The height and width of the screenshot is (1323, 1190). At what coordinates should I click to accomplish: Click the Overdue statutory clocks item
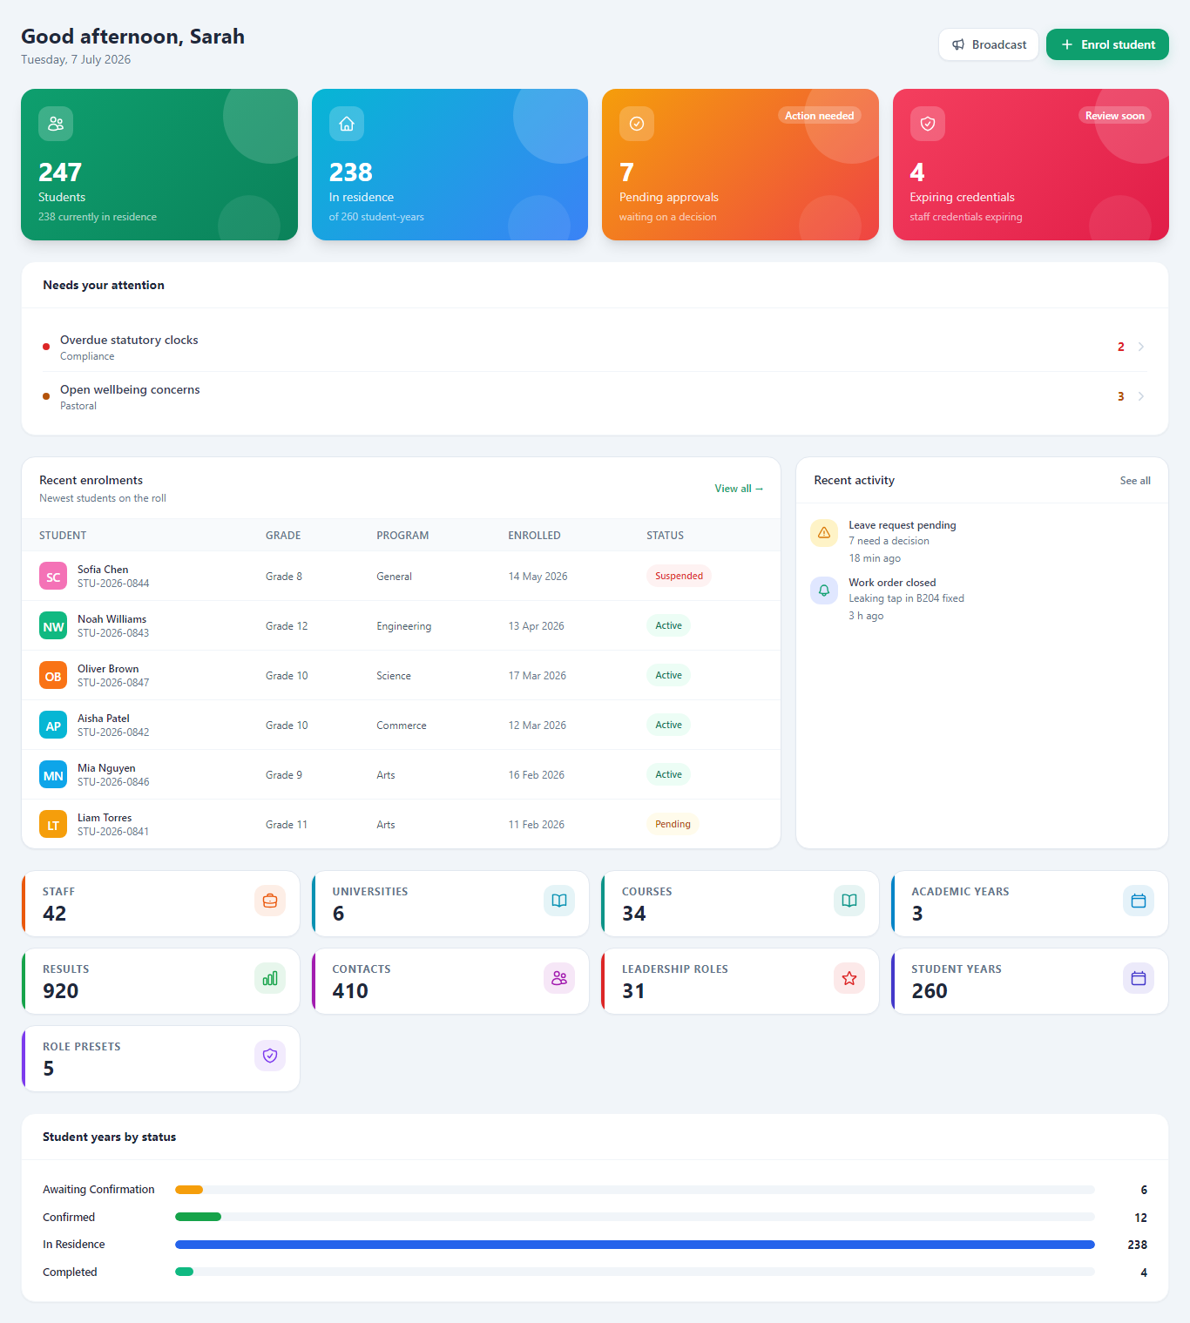pos(595,347)
